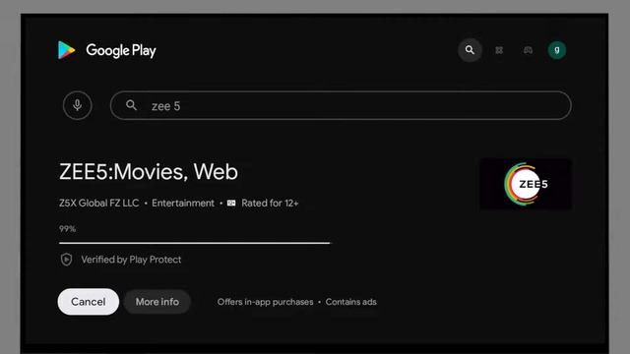
Task: Open developer Z5X Global FZ LLC
Action: [98, 204]
